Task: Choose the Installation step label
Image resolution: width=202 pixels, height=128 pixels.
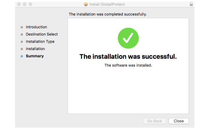Action: pyautogui.click(x=35, y=49)
